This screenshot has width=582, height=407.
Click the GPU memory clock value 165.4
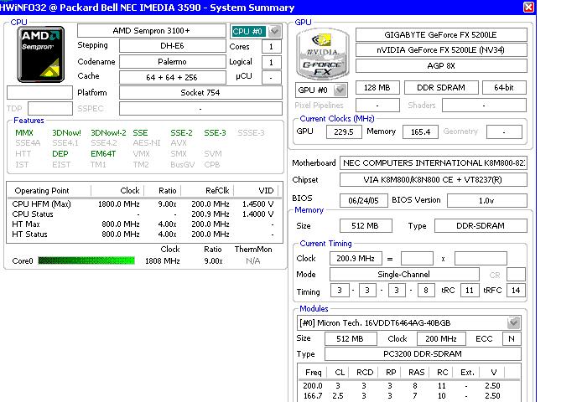tap(420, 131)
